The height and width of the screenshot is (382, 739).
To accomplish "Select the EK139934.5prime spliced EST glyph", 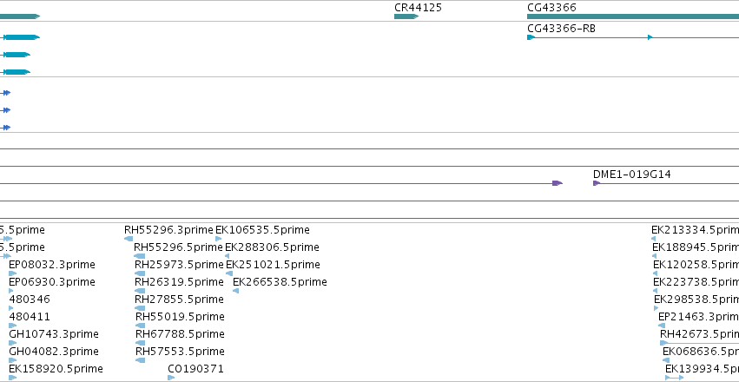I will pyautogui.click(x=675, y=378).
